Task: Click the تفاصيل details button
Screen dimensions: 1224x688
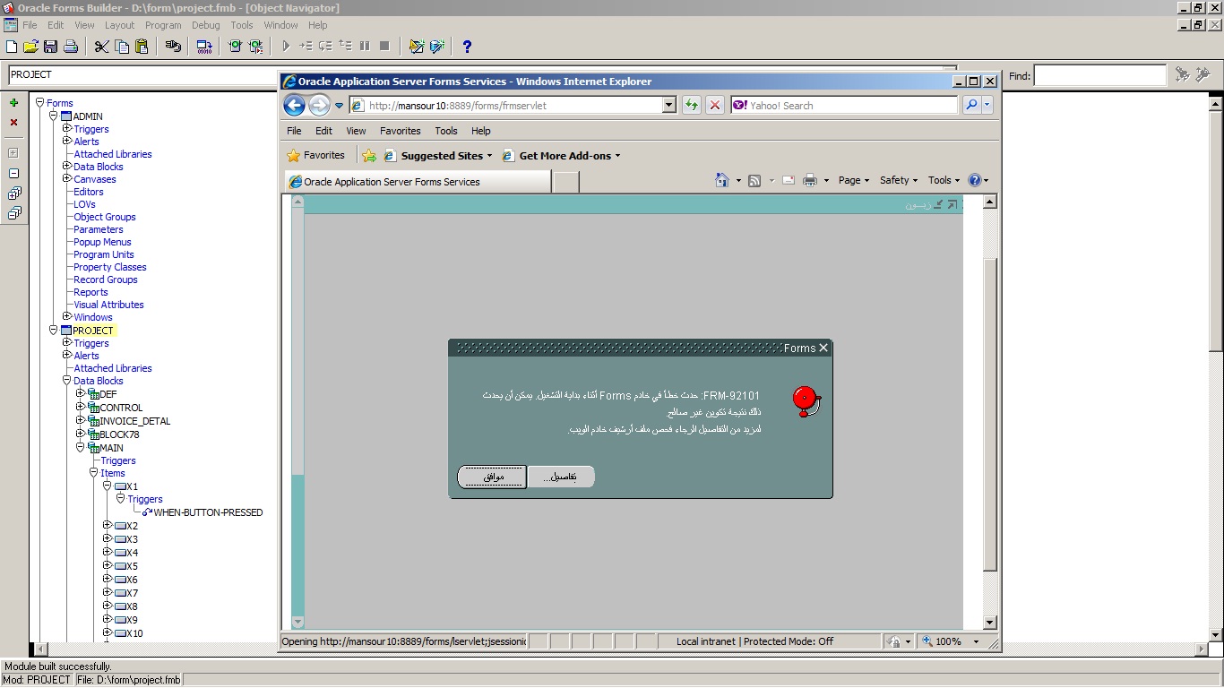Action: (x=561, y=477)
